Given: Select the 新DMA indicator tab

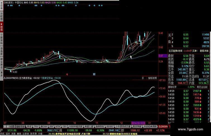Looking at the screenshot, I should [x=44, y=127].
